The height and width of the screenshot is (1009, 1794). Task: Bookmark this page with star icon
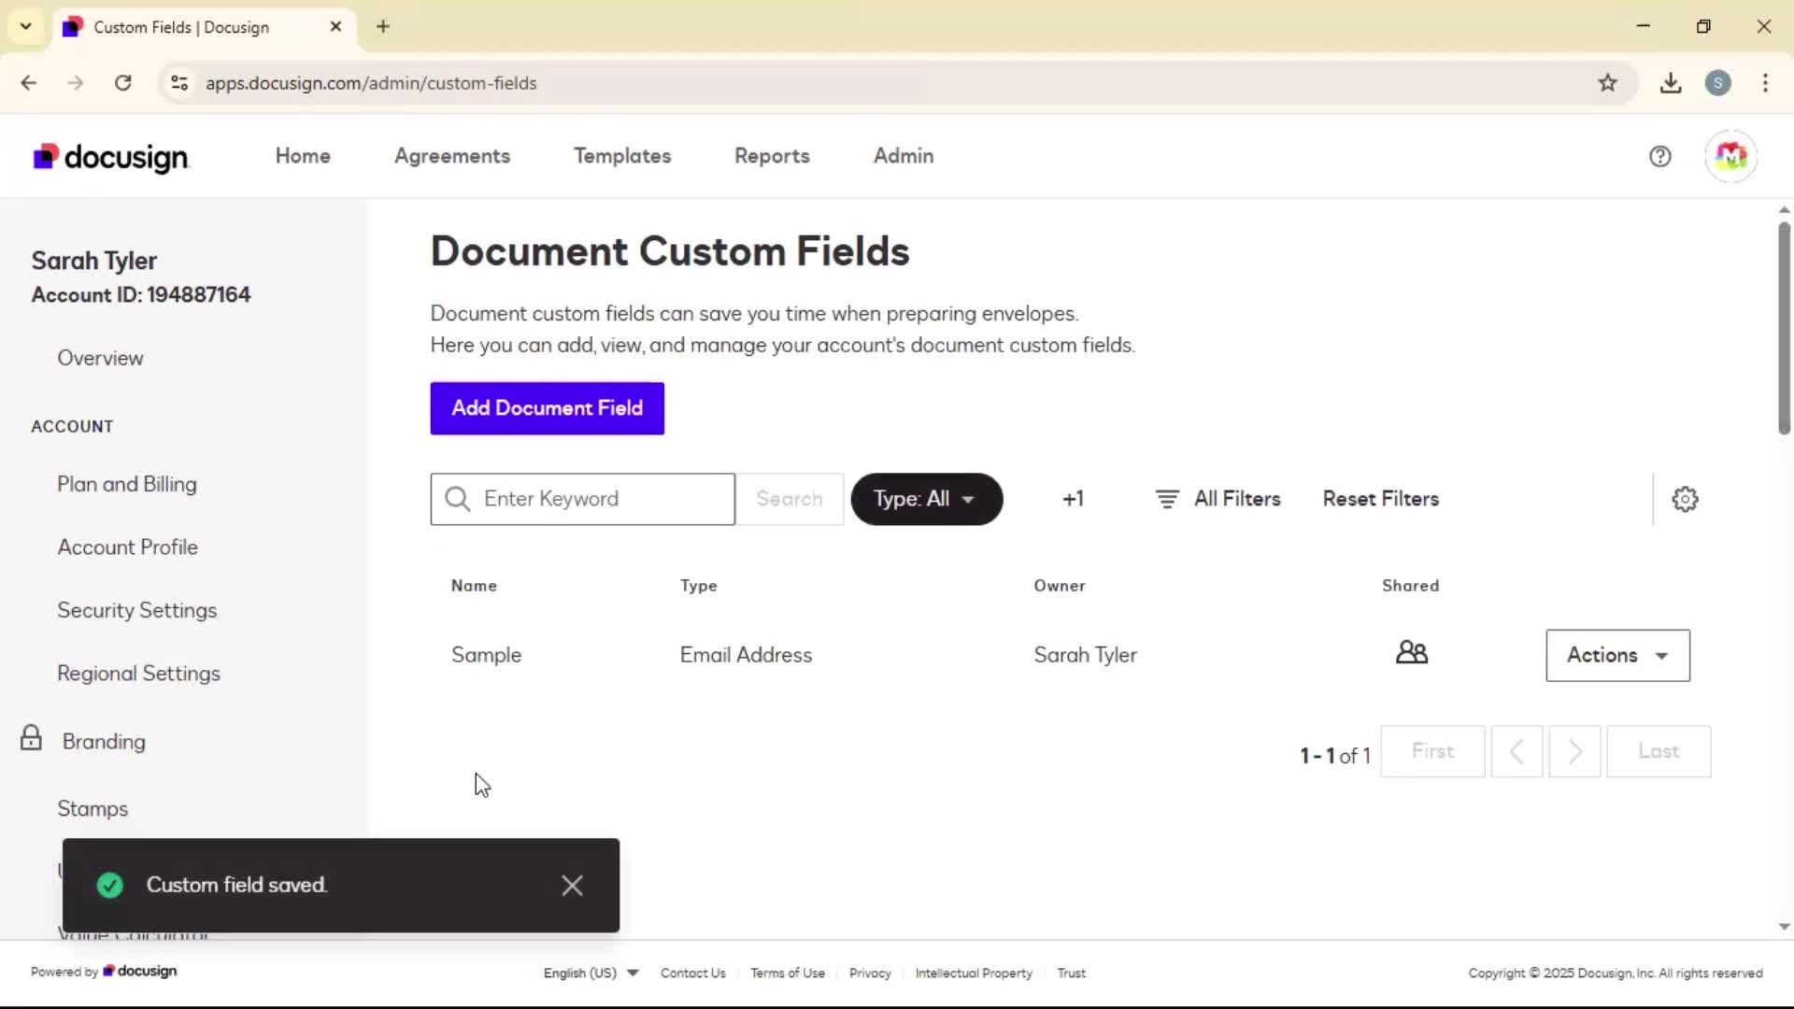pos(1607,83)
